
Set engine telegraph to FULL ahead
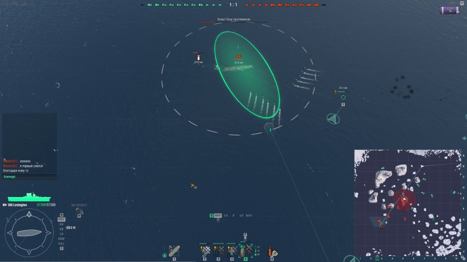(x=61, y=220)
